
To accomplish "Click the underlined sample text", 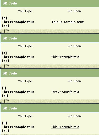I will click(65, 127).
